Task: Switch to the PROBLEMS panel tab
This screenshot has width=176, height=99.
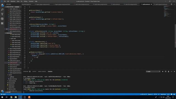Action: click(x=26, y=71)
